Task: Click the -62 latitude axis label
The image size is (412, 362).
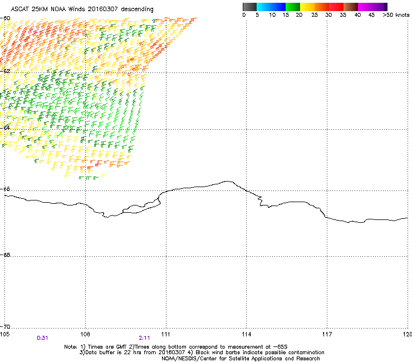Action: (5, 71)
